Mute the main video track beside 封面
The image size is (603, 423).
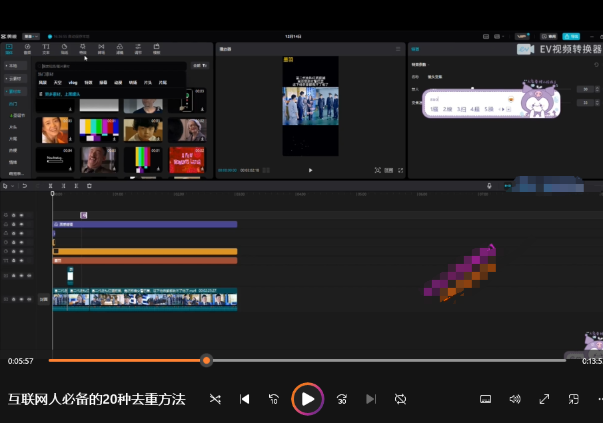point(29,299)
